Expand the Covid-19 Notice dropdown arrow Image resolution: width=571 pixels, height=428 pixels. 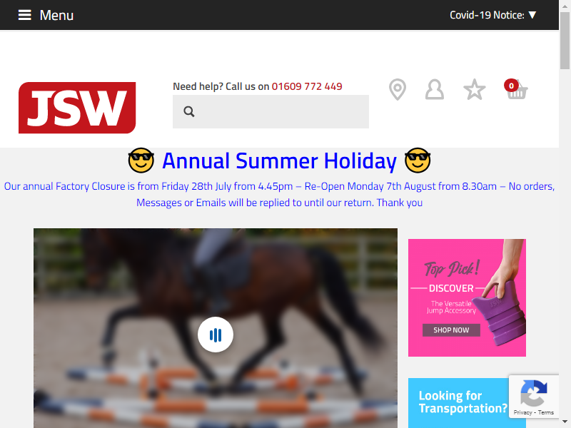(x=532, y=15)
